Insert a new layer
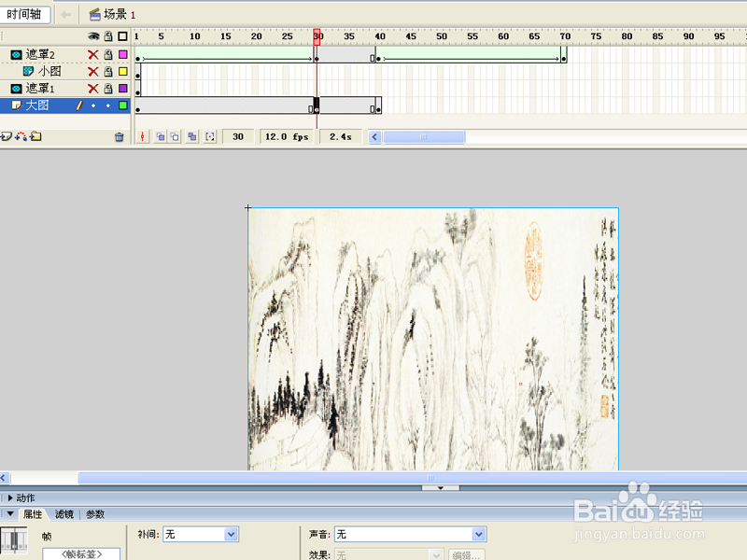 point(7,136)
